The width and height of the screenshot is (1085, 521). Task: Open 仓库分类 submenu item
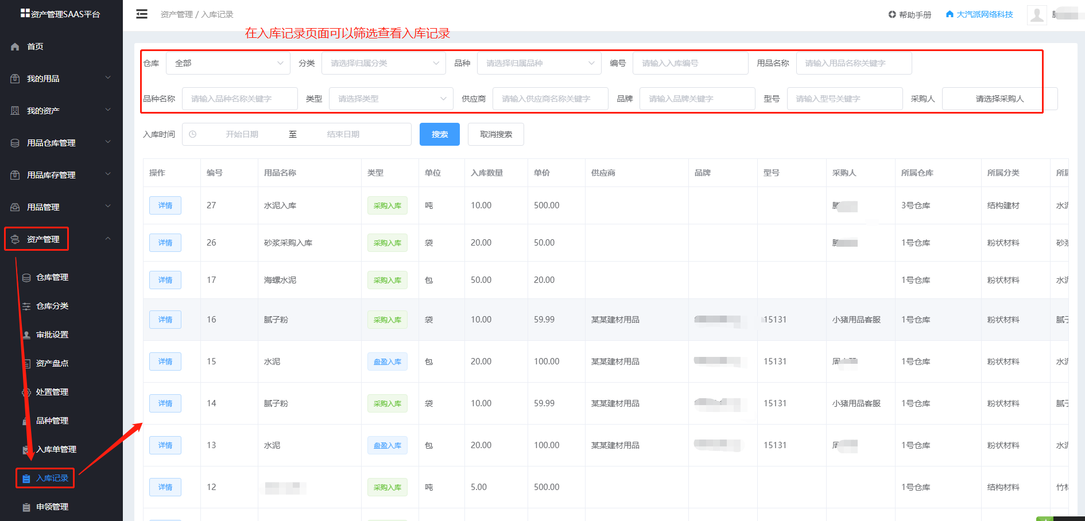tap(52, 306)
